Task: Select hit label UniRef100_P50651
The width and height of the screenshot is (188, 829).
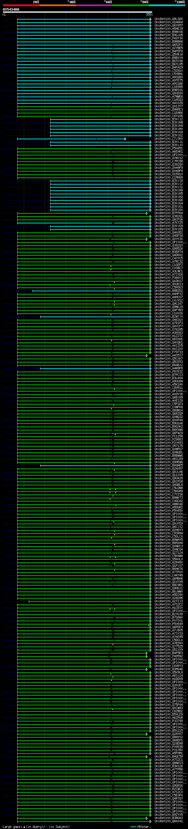Action: click(169, 148)
